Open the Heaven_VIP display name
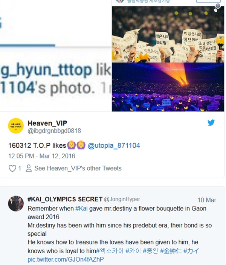The width and height of the screenshot is (226, 265). pyautogui.click(x=47, y=123)
